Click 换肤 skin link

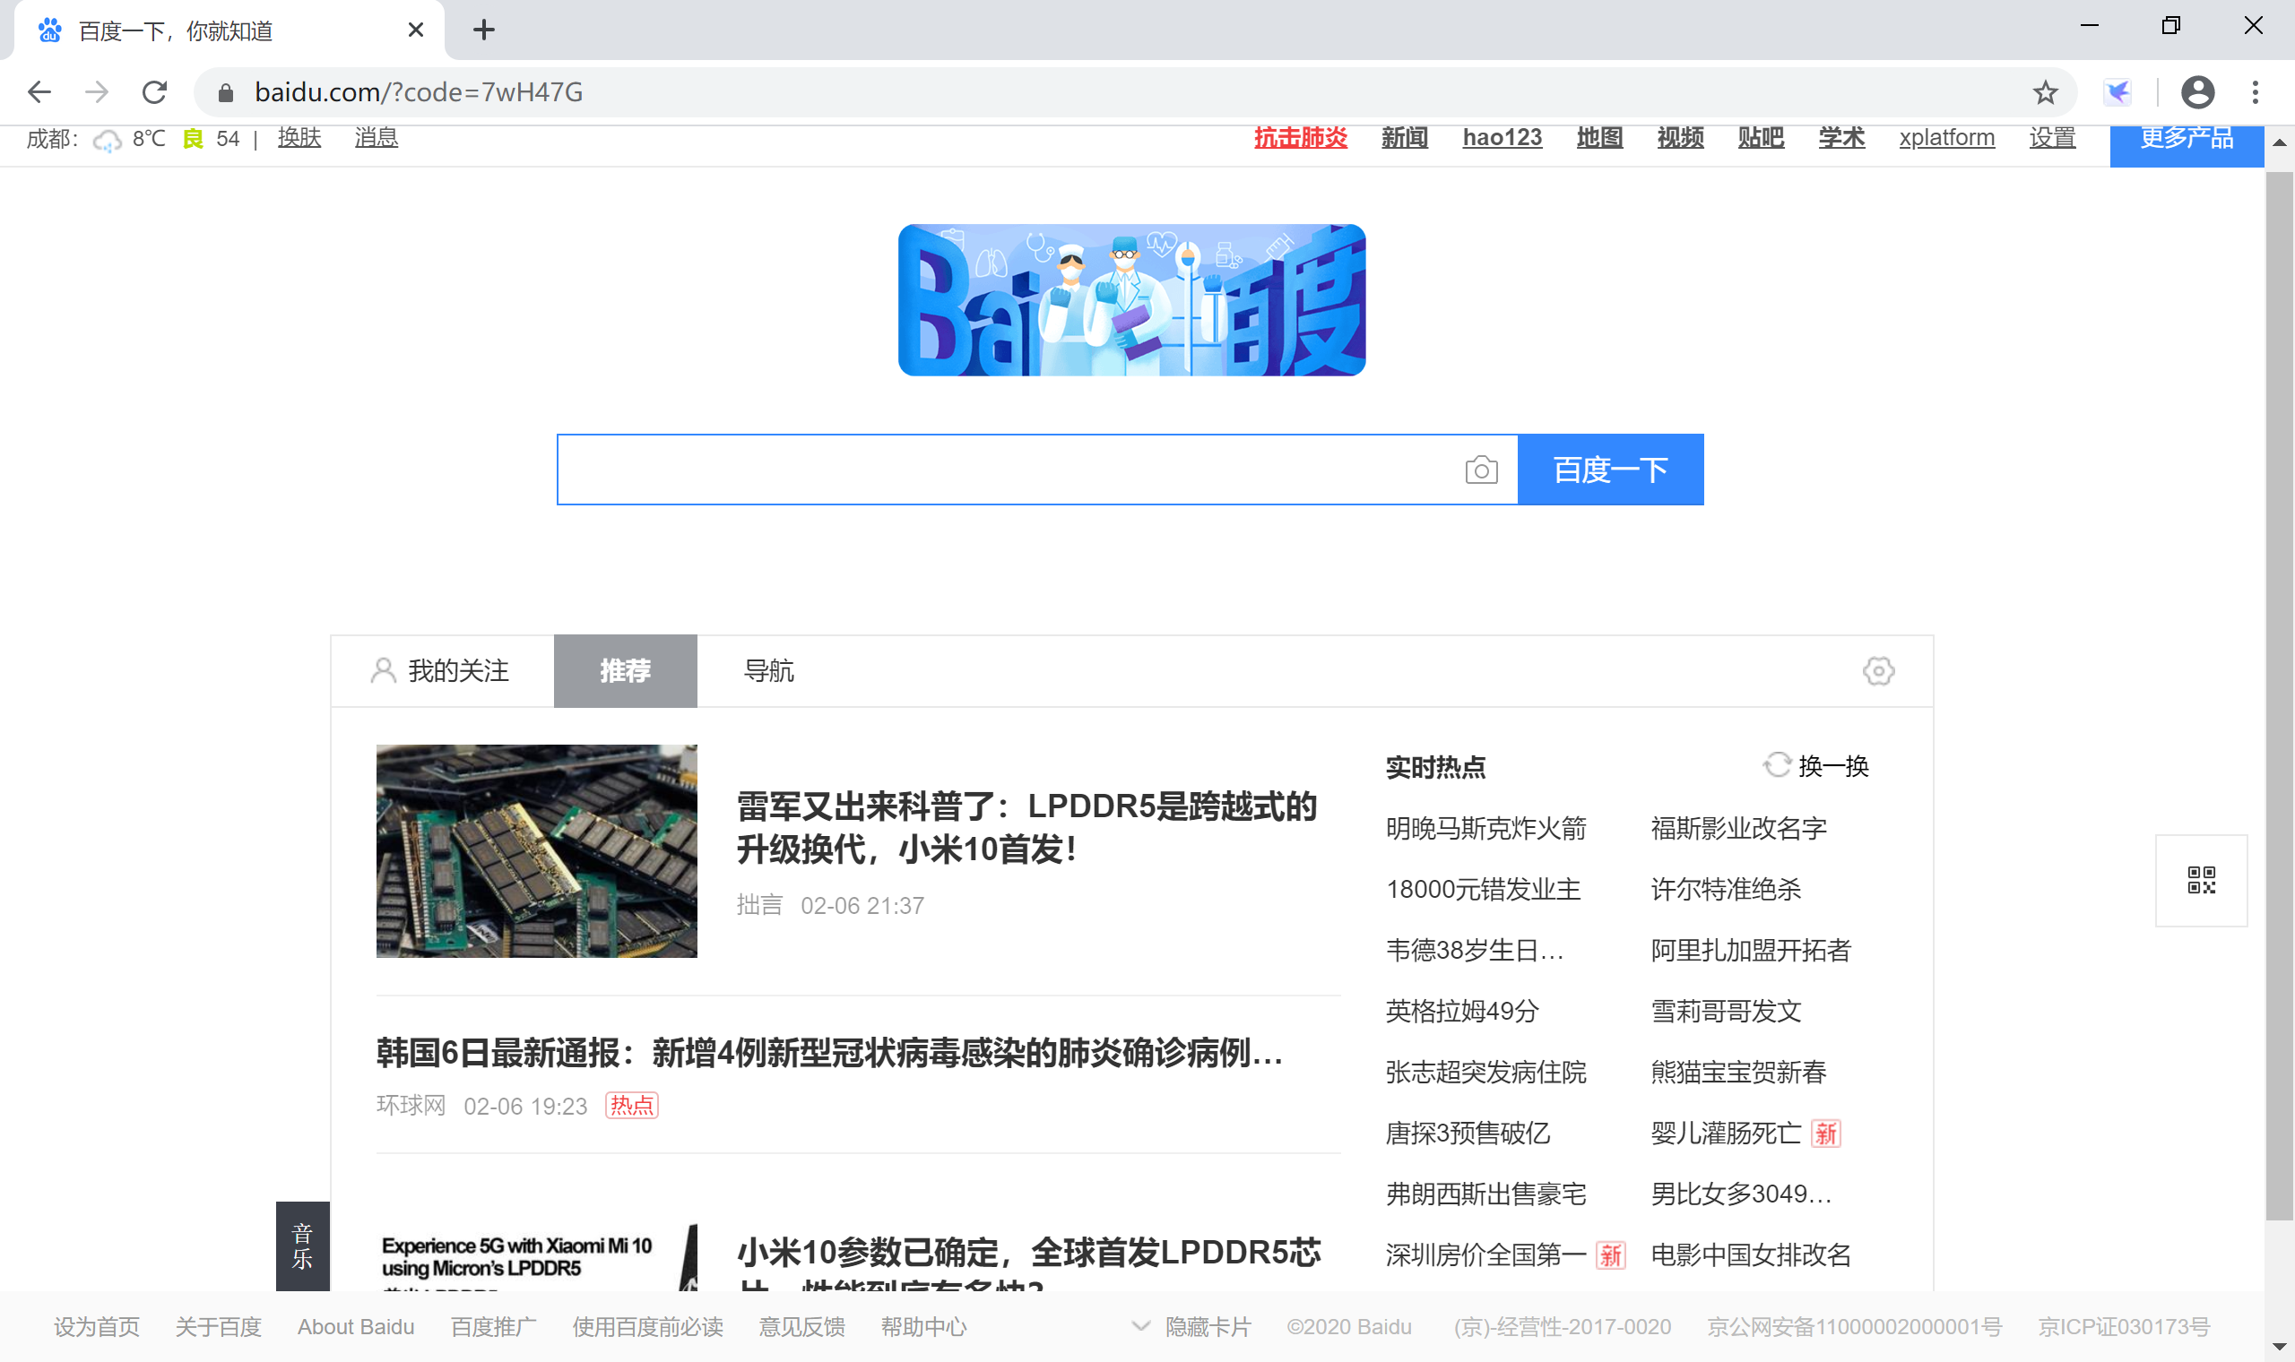[299, 138]
